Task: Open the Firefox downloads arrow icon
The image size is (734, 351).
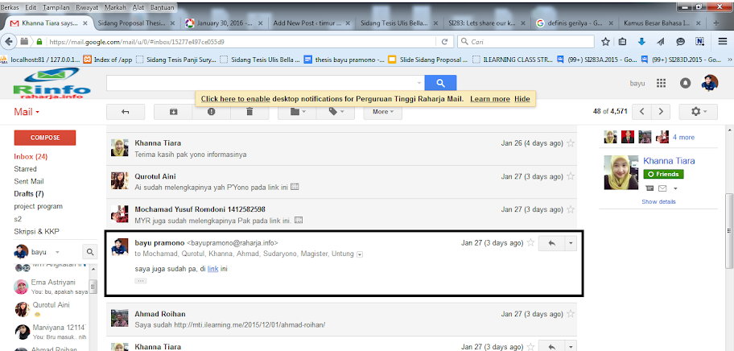Action: pos(641,42)
